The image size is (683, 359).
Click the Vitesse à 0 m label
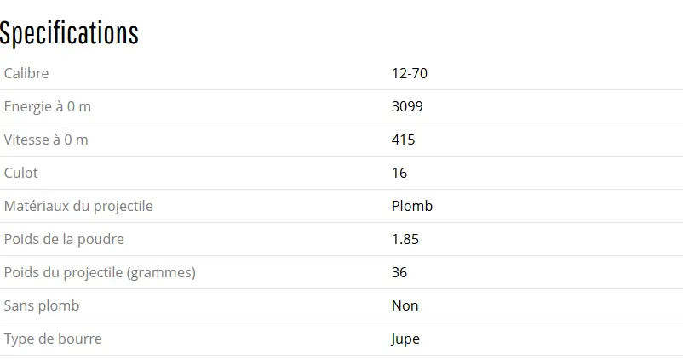coord(46,140)
